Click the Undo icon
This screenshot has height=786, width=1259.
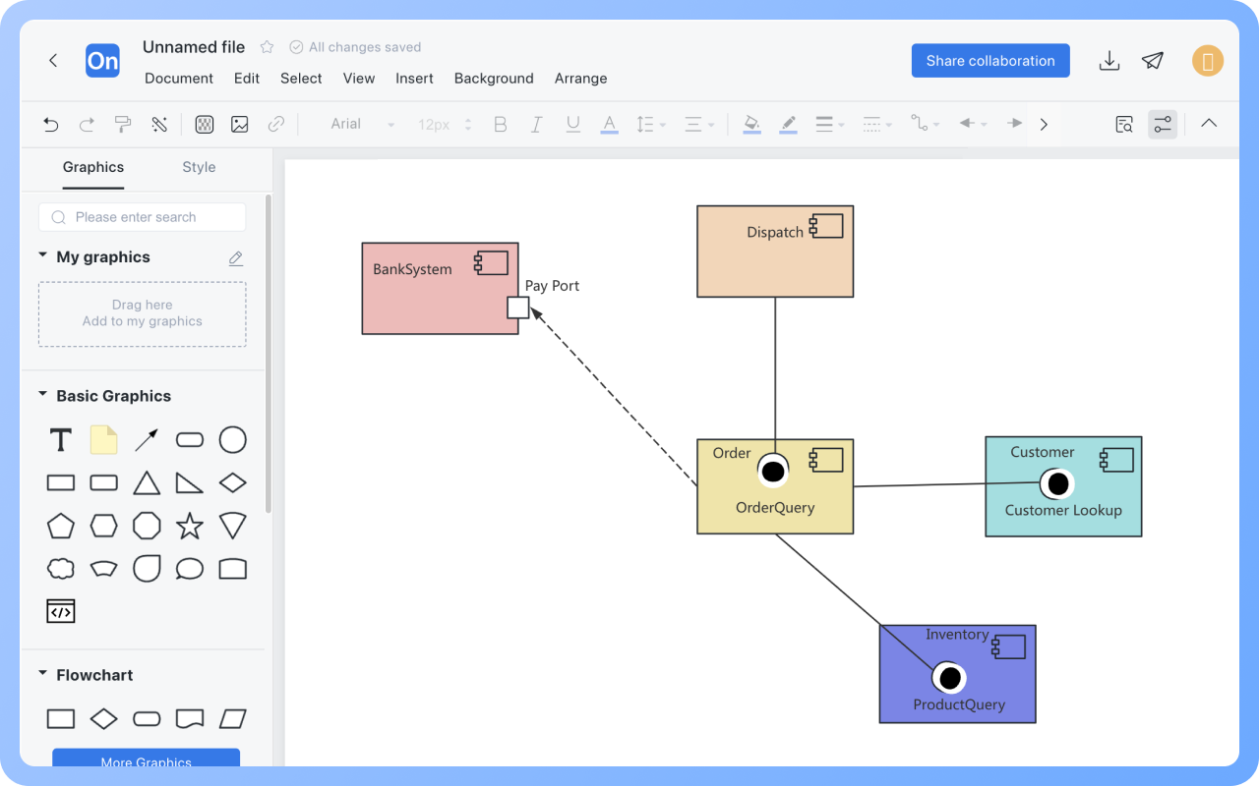click(51, 124)
